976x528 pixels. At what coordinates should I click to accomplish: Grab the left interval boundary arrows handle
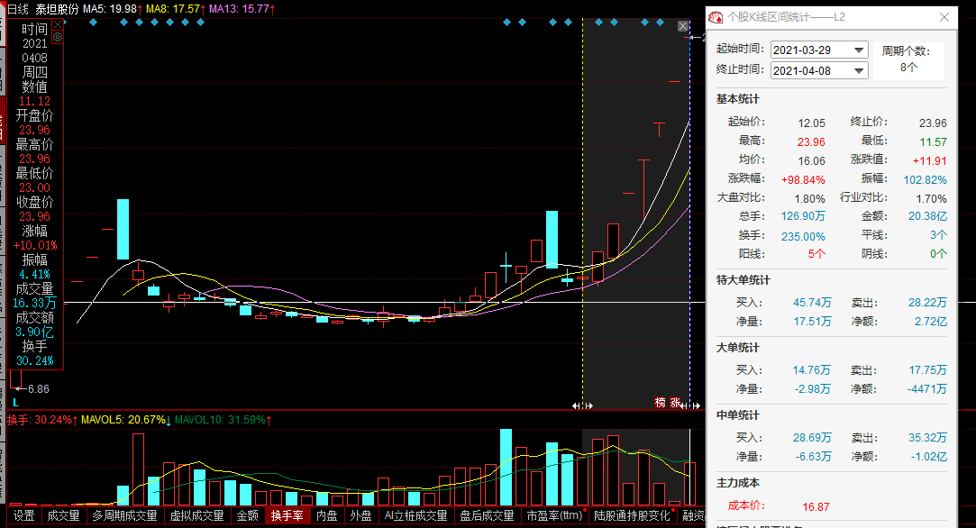tap(582, 406)
